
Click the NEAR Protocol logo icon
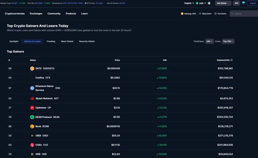tap(32, 117)
